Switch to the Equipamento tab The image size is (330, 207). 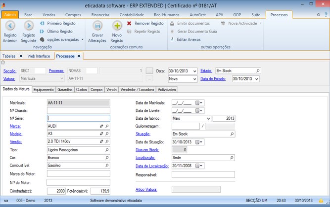[44, 90]
